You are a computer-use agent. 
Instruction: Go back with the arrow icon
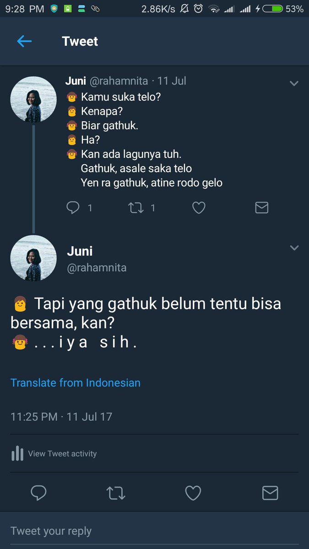point(24,42)
